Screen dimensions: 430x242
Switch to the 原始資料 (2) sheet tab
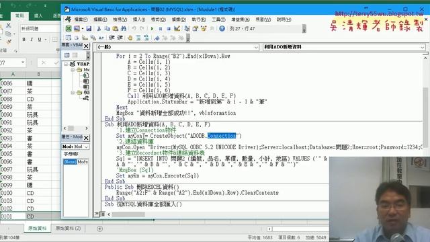[69, 229]
